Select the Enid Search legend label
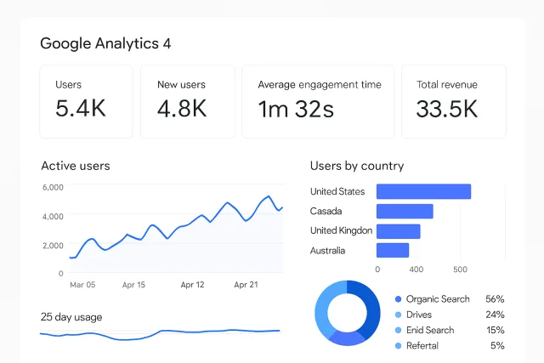The image size is (544, 363). [430, 330]
